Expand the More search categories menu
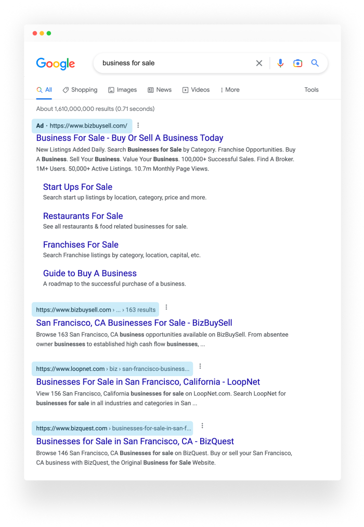The height and width of the screenshot is (527, 364). 230,89
